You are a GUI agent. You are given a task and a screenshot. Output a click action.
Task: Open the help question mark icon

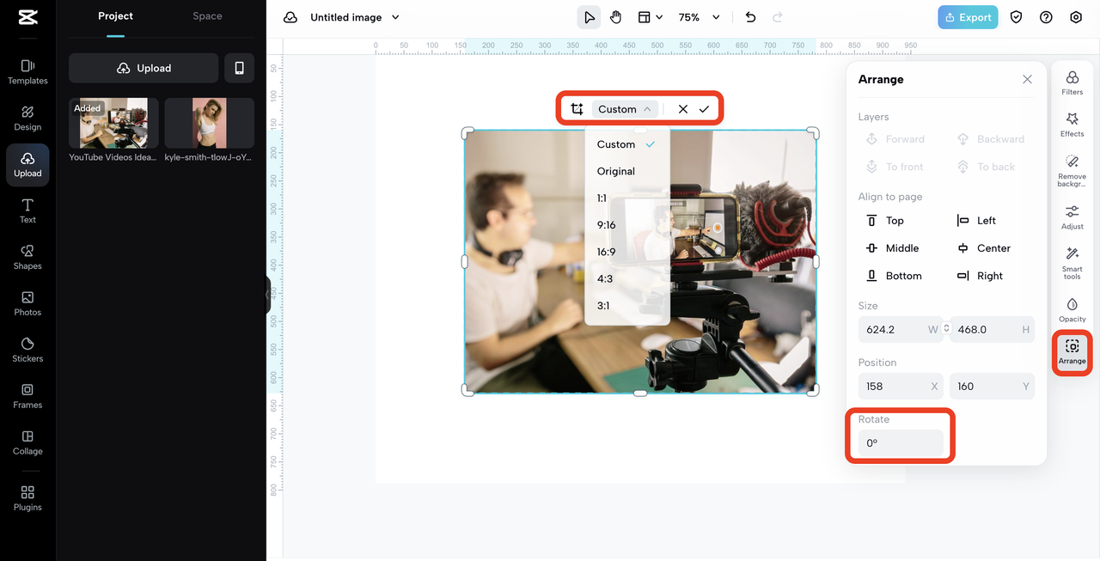pyautogui.click(x=1046, y=17)
